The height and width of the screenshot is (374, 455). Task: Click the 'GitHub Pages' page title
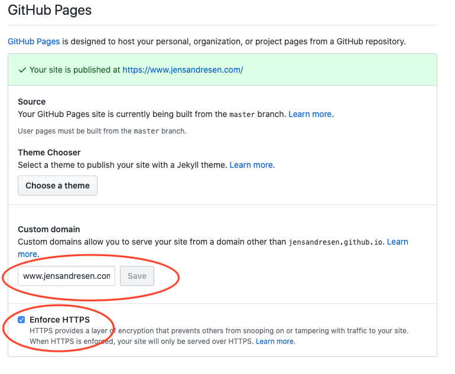click(50, 10)
